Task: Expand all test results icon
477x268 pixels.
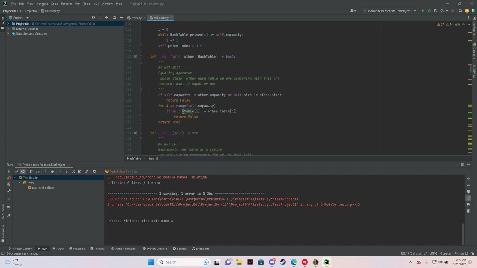Action: [x=45, y=172]
